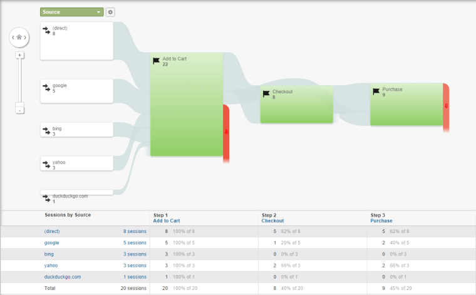Click the gear settings icon beside Source
Viewport: 476px width, 295px height.
click(110, 12)
